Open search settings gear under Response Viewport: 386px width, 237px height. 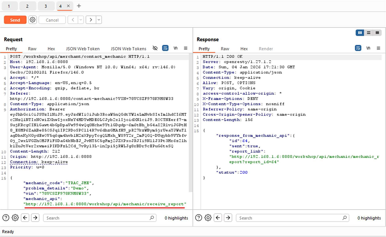point(208,218)
